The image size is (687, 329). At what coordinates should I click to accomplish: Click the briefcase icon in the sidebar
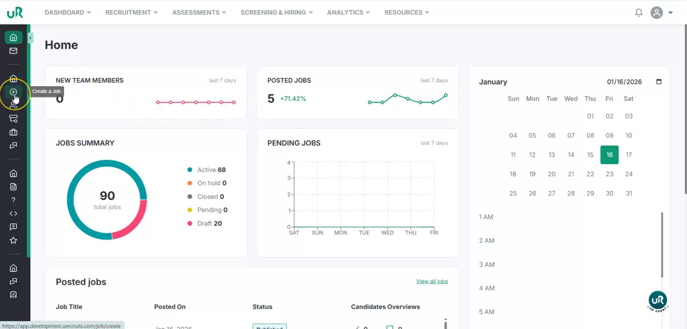click(13, 132)
